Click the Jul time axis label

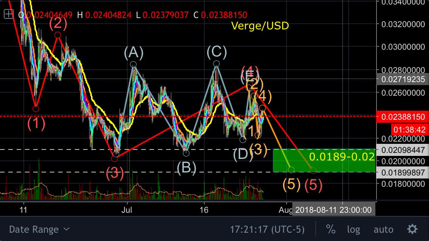coord(127,210)
